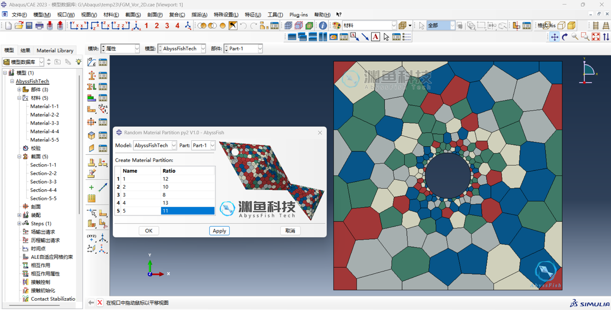The width and height of the screenshot is (611, 310).
Task: Click the arrow annotation tool
Action: [x=365, y=37]
